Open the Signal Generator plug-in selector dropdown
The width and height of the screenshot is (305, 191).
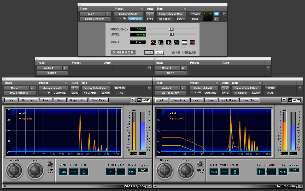[x=95, y=19]
